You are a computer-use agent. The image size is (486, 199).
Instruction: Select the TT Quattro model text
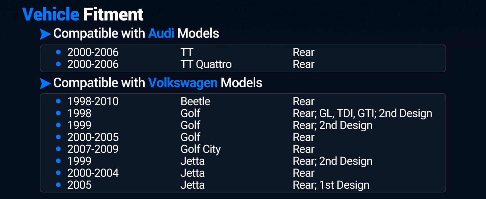(206, 64)
